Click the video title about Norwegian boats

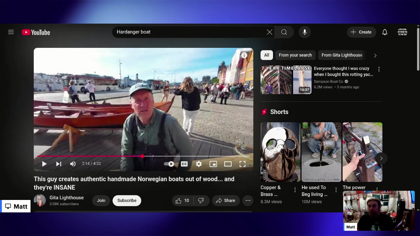[134, 183]
